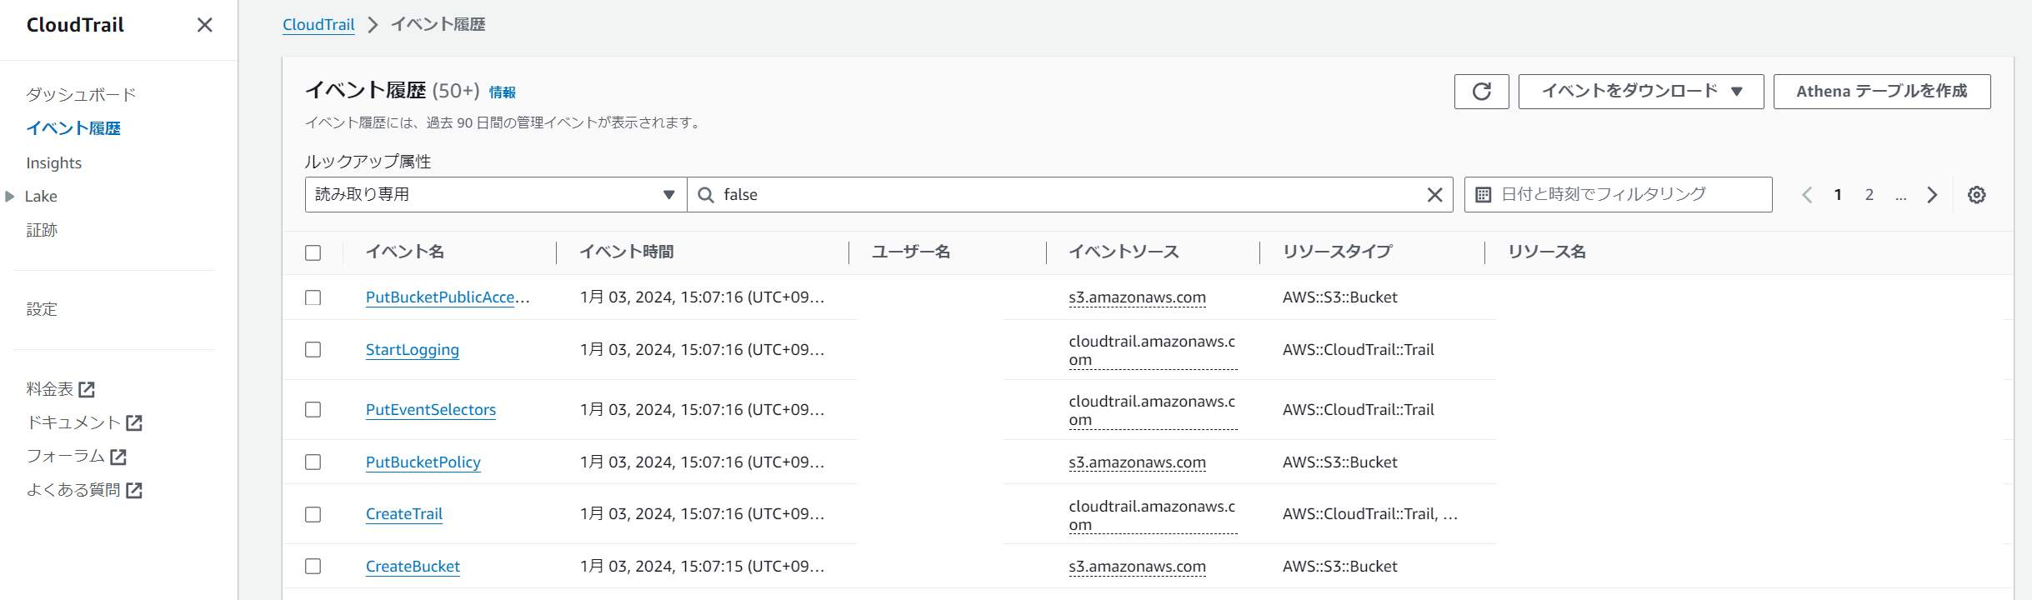Click the 日付と時刻でフィルタリング date field
The width and height of the screenshot is (2032, 600).
coord(1619,195)
